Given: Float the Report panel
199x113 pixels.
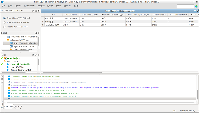Looking at the screenshot, I should 38,33.
